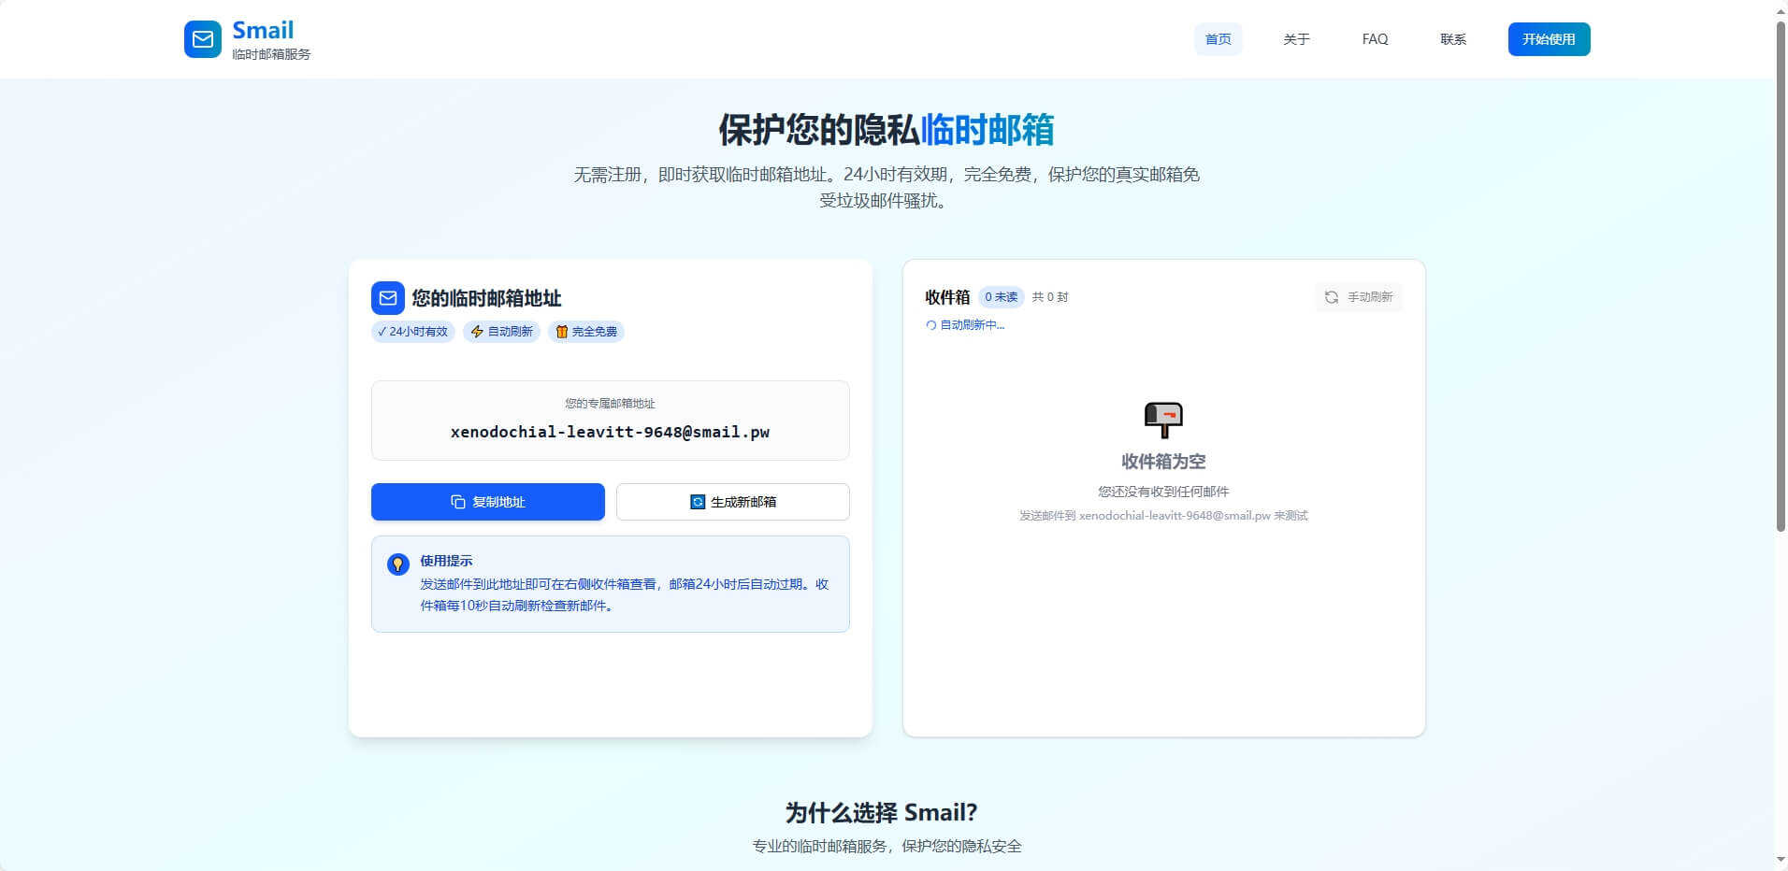Screen dimensions: 1788x871
Task: Open the 联系 navigation item
Action: [1452, 39]
